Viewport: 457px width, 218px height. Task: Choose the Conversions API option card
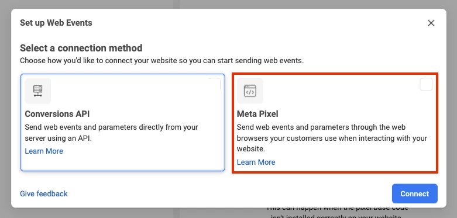(122, 122)
